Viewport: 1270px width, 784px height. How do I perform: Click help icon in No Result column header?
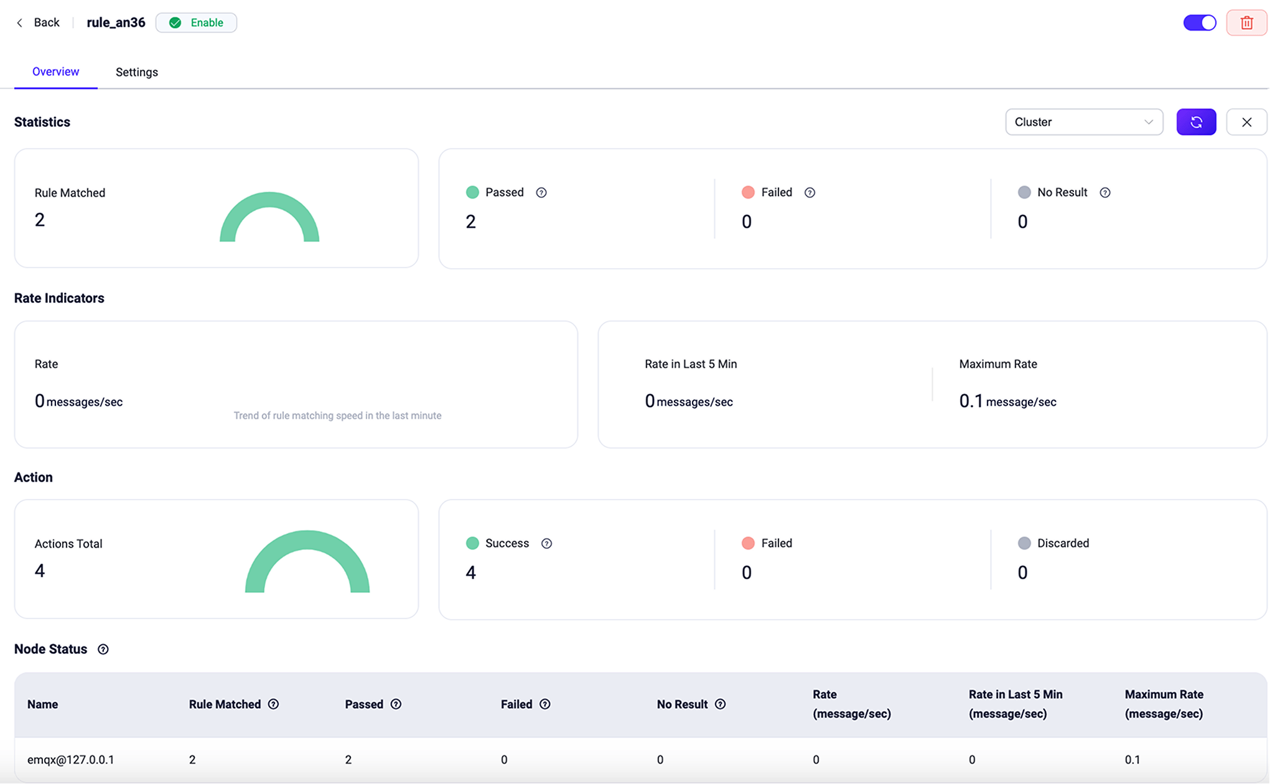(x=720, y=704)
